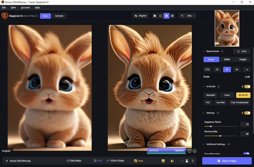Click the Buy button
The width and height of the screenshot is (254, 167).
[x=45, y=16]
